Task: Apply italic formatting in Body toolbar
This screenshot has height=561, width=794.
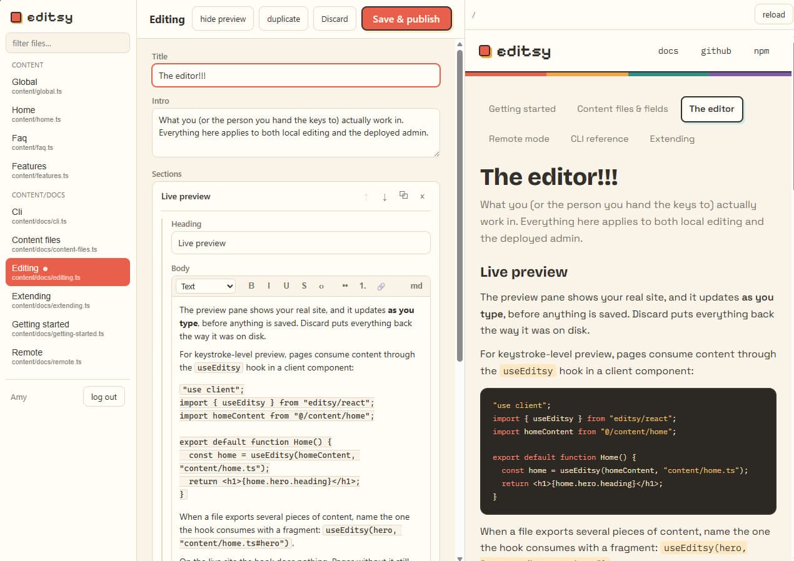Action: 269,285
